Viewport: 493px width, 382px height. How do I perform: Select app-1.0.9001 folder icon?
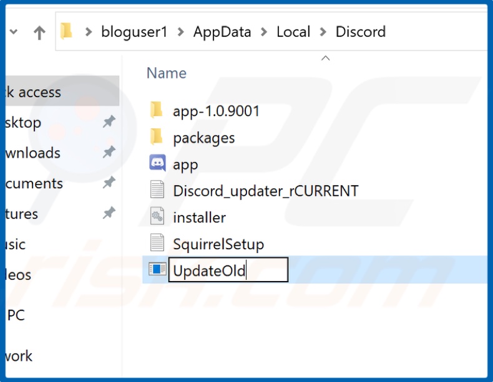[x=156, y=110]
